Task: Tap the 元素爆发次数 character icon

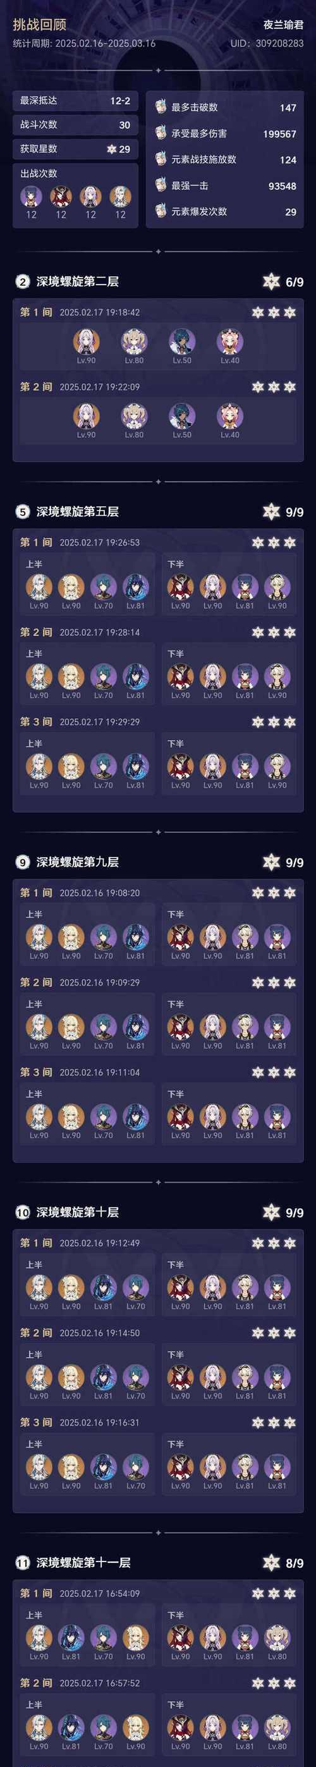Action: [x=161, y=211]
